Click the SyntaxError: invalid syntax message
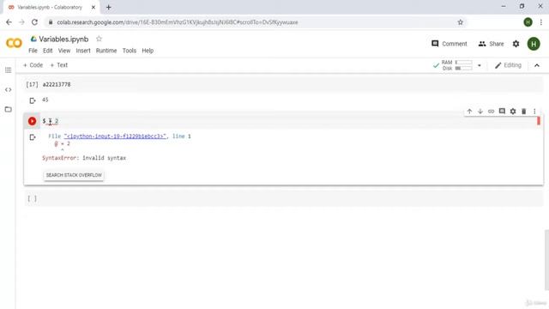This screenshot has height=309, width=549. tap(84, 158)
